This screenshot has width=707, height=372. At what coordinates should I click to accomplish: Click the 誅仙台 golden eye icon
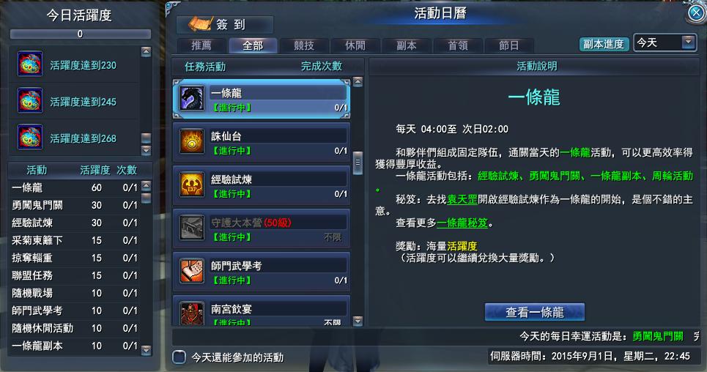[192, 141]
